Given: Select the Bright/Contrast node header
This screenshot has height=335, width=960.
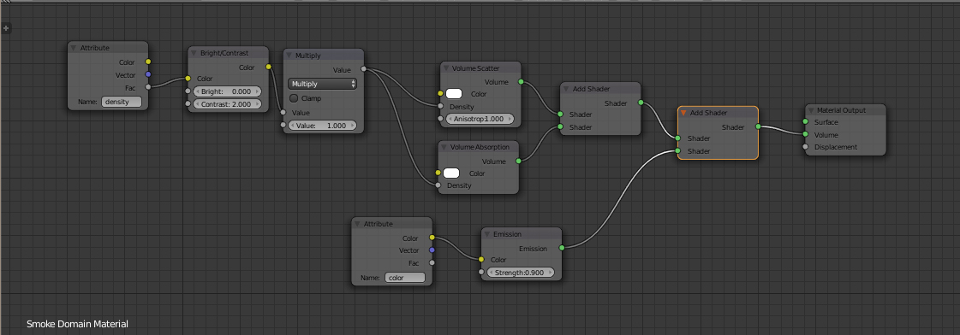Looking at the screenshot, I should pyautogui.click(x=228, y=53).
